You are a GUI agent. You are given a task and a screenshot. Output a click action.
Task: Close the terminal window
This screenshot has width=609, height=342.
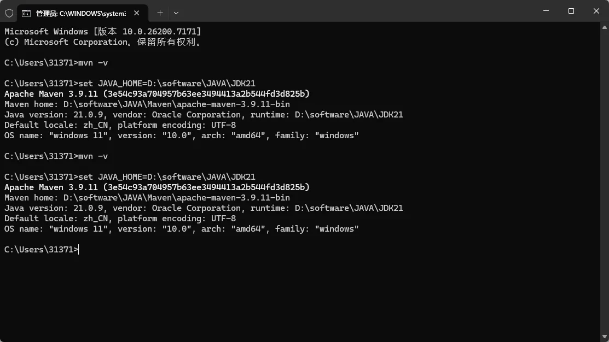click(x=596, y=11)
